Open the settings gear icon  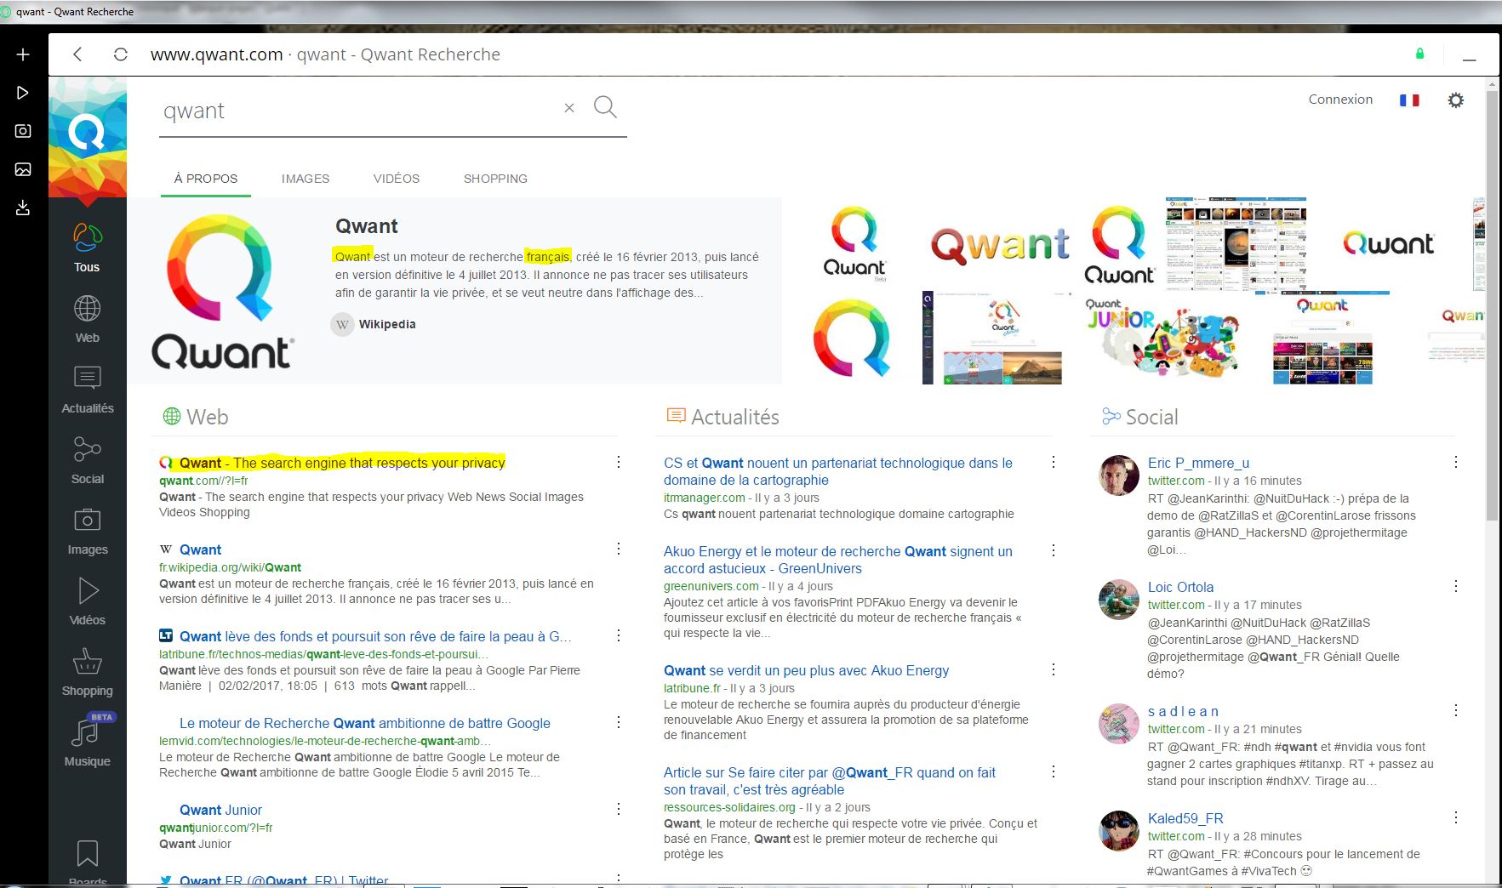[x=1455, y=100]
